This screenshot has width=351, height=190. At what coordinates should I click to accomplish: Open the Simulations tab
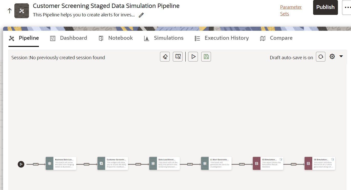pyautogui.click(x=168, y=38)
